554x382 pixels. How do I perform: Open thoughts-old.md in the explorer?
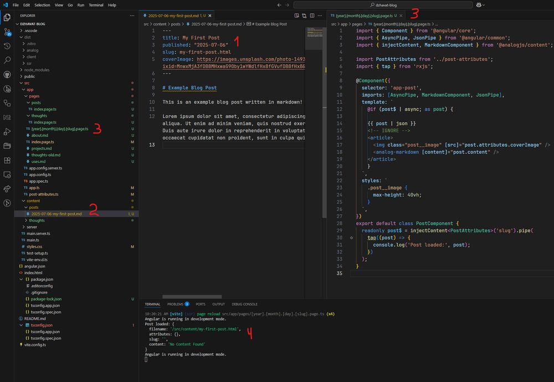pos(45,155)
